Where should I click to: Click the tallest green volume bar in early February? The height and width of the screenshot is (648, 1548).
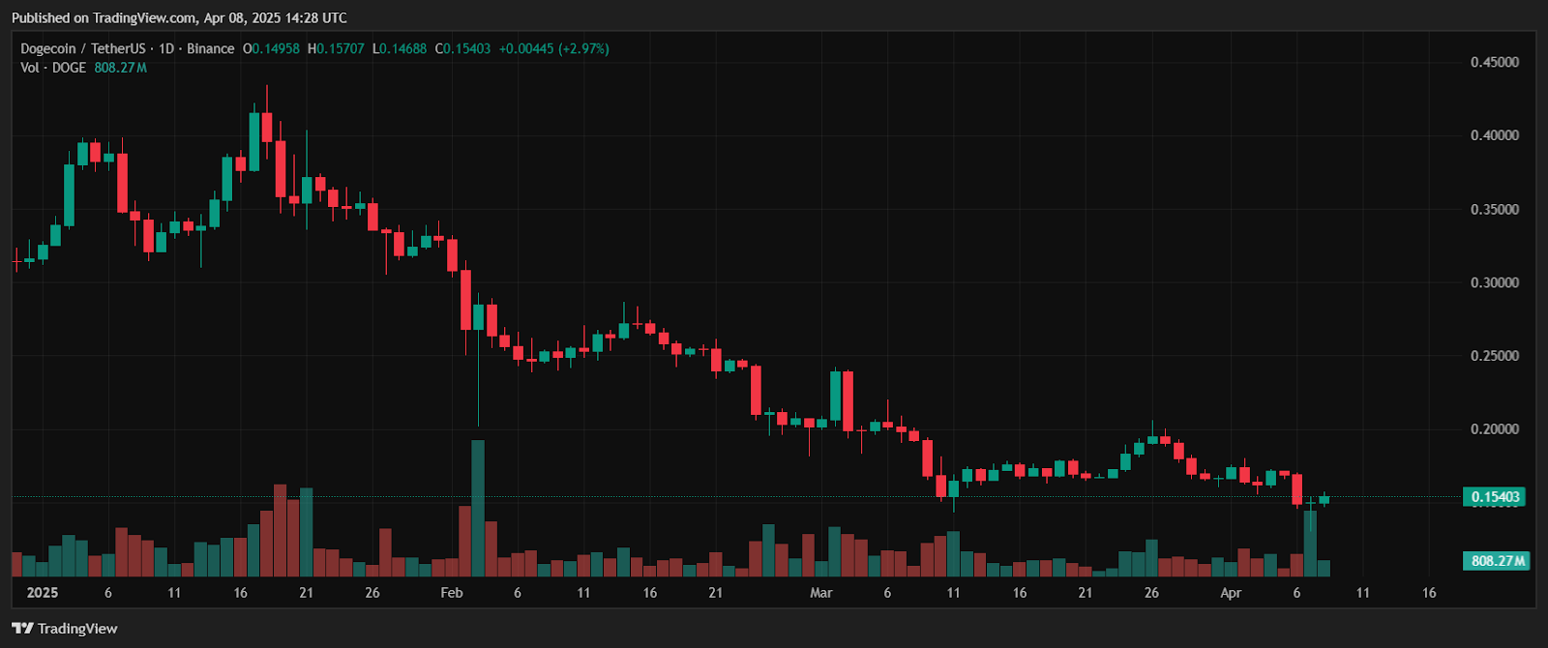[478, 508]
